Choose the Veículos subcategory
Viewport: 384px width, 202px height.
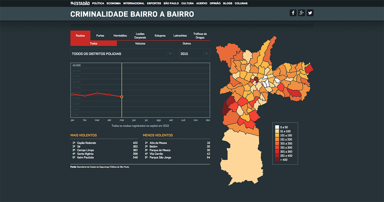(140, 44)
